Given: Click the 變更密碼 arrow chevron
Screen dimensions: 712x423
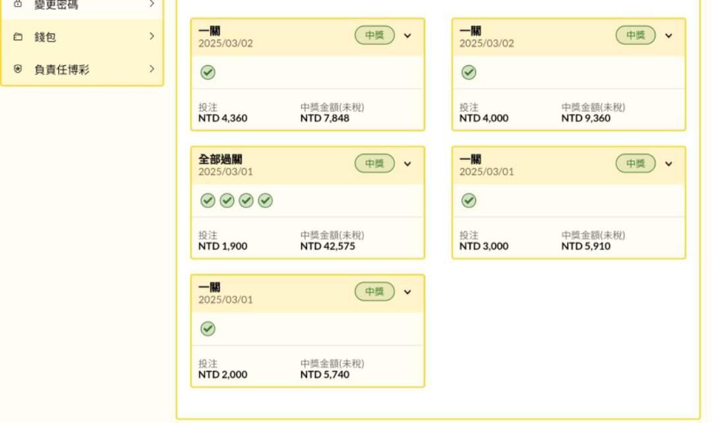Looking at the screenshot, I should 152,5.
